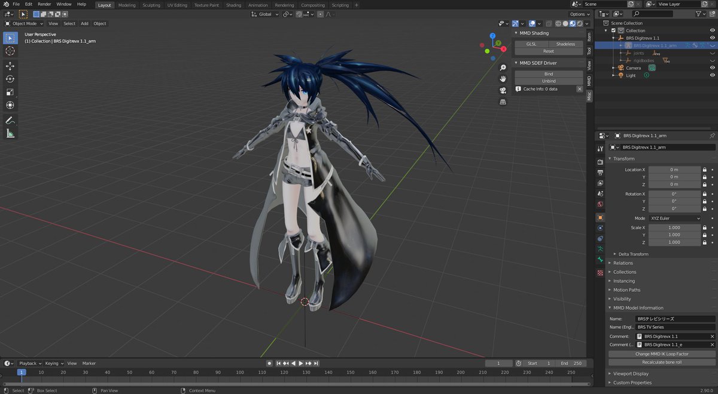Activate the Scale tool
Screen dimensions: 718x394
[x=10, y=92]
